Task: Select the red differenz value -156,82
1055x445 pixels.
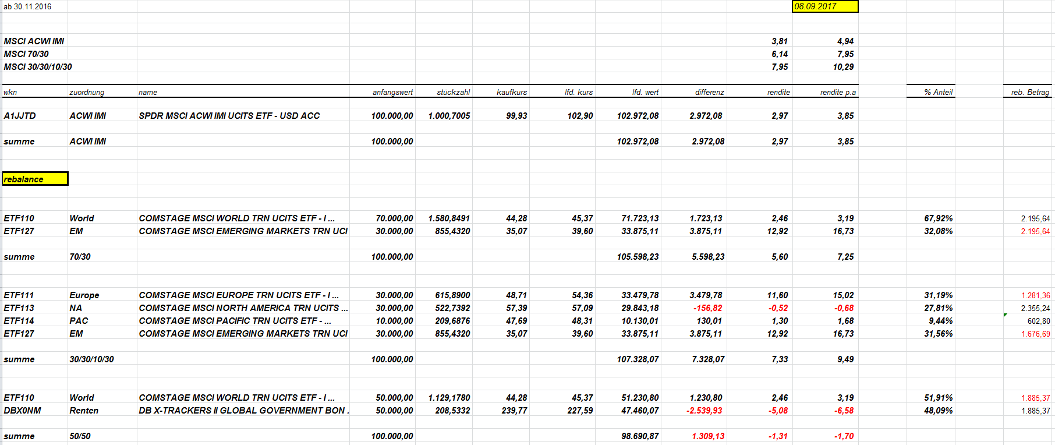Action: (x=694, y=308)
